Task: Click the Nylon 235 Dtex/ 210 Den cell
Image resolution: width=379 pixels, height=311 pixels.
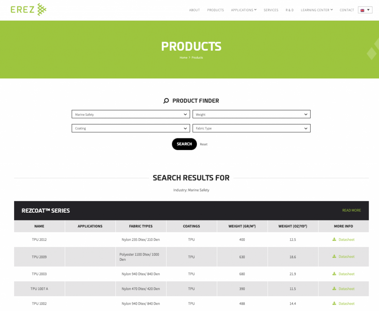Action: pyautogui.click(x=141, y=240)
